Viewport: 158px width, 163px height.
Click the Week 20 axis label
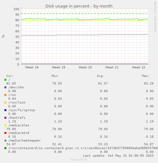tap(85, 67)
